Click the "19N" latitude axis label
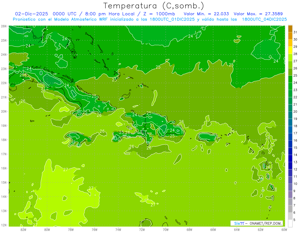302x233 pixels. pos(4,125)
